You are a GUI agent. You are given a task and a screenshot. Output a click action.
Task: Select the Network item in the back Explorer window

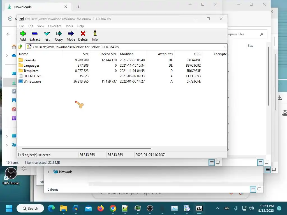click(63, 172)
